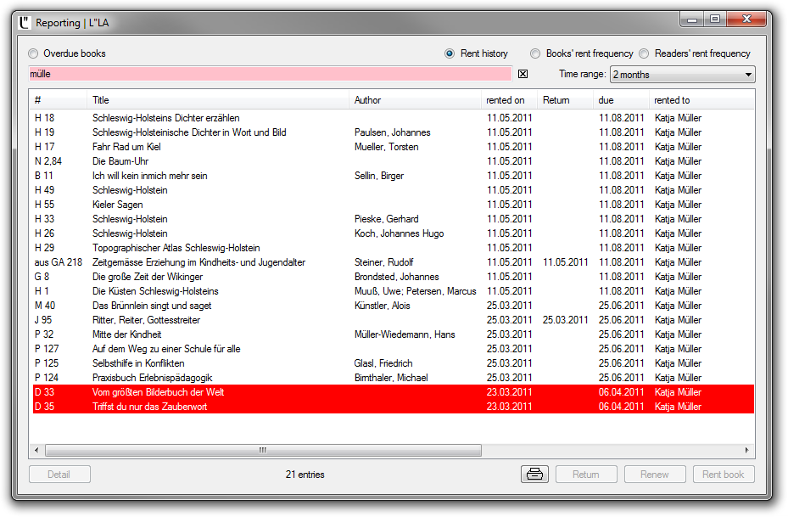Image resolution: width=788 pixels, height=517 pixels.
Task: Open the Time range dropdown
Action: coord(681,75)
